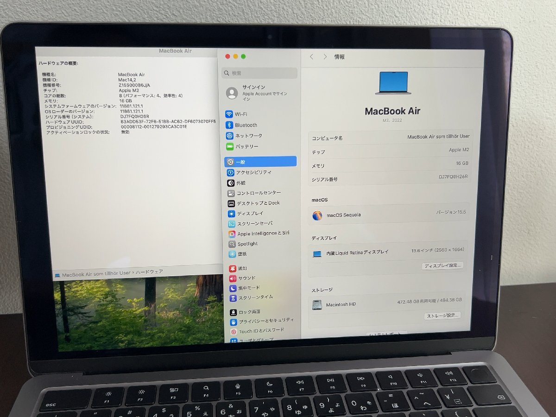Click the M2, 2022 subtitle text
This screenshot has width=556, height=417.
[392, 120]
